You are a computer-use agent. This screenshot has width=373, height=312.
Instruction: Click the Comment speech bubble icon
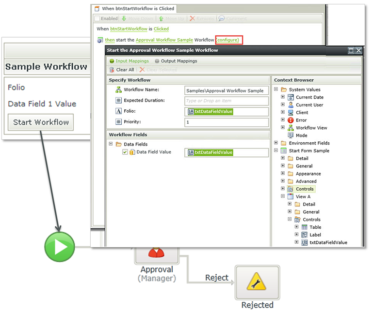(222, 18)
